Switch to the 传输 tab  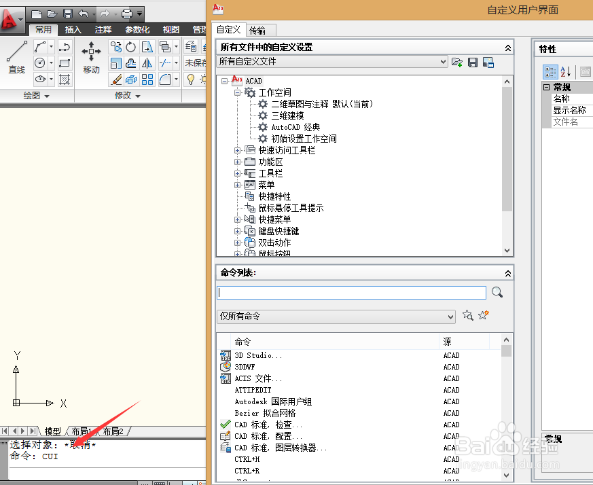click(261, 31)
